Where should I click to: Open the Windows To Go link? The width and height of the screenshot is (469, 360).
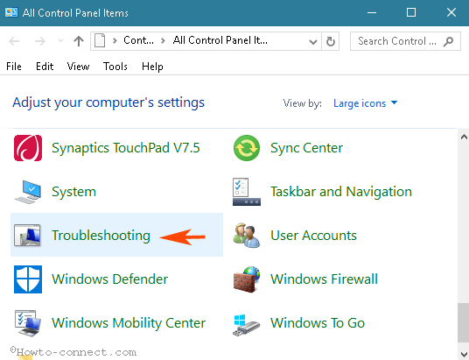point(318,323)
